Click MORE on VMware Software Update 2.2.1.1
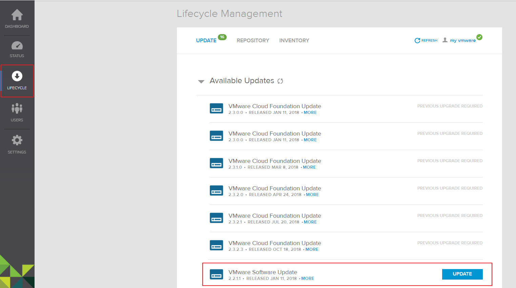 pyautogui.click(x=308, y=279)
